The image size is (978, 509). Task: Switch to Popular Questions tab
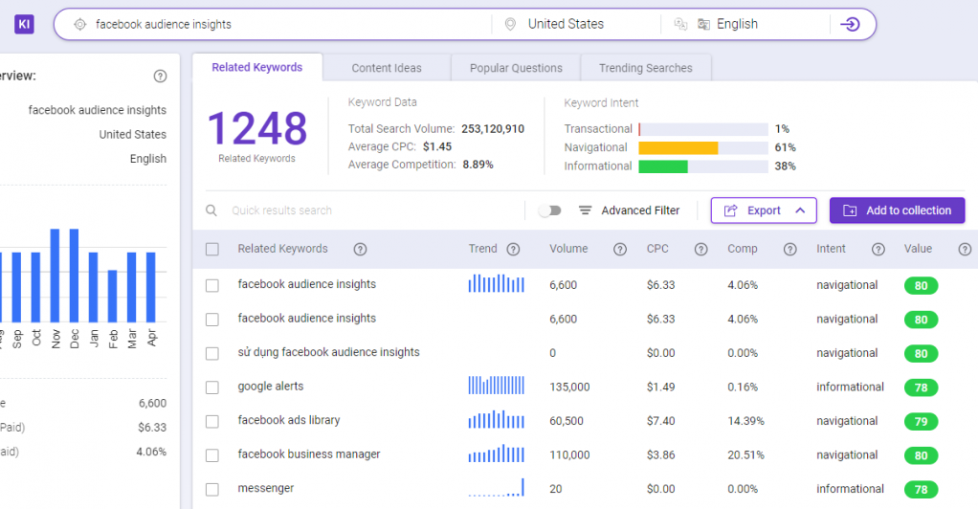(x=516, y=68)
